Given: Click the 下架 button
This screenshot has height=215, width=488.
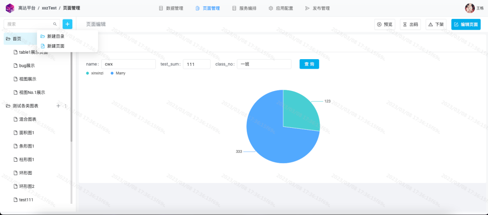Looking at the screenshot, I should click(436, 24).
